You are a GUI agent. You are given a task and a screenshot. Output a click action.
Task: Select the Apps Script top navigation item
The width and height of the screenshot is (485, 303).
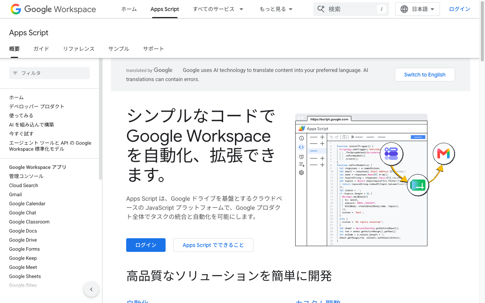coord(165,9)
